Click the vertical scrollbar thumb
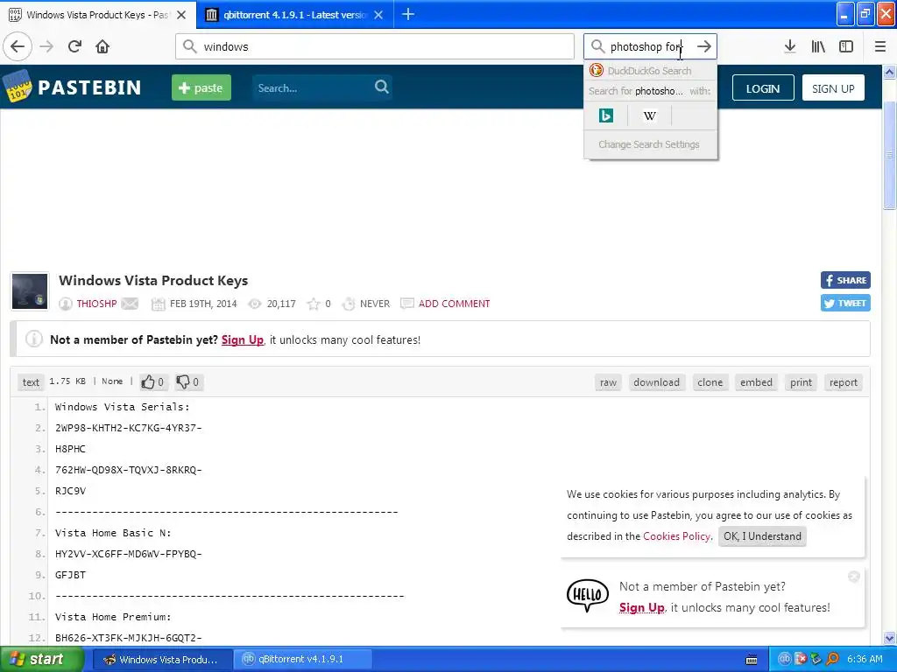 coord(889,156)
